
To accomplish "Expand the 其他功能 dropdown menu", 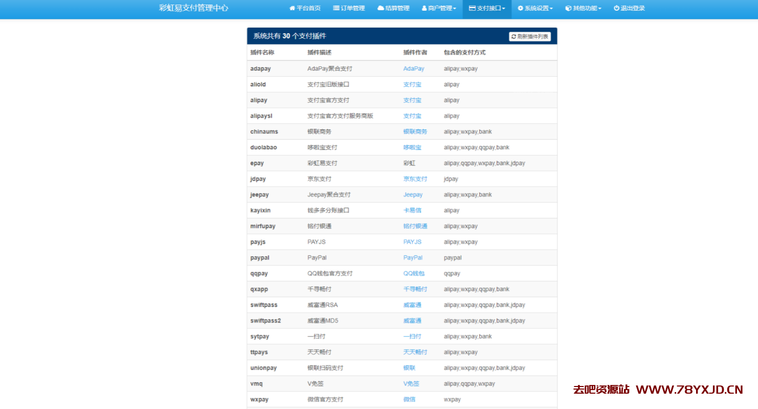I will click(583, 9).
